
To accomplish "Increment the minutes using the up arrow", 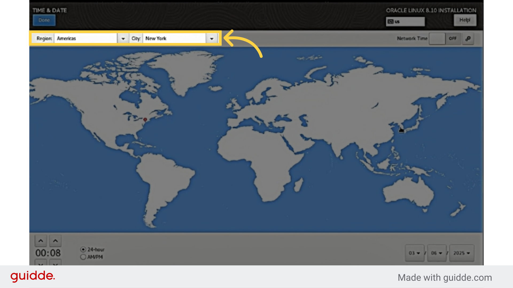I will (55, 240).
